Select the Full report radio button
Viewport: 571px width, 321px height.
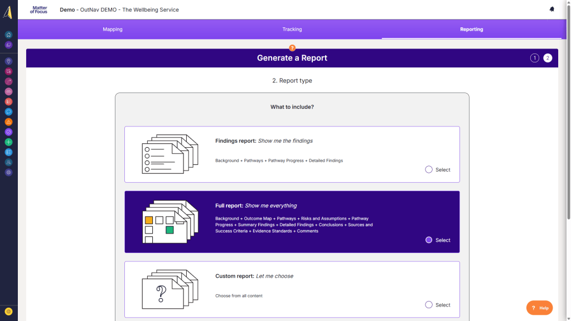pos(429,240)
